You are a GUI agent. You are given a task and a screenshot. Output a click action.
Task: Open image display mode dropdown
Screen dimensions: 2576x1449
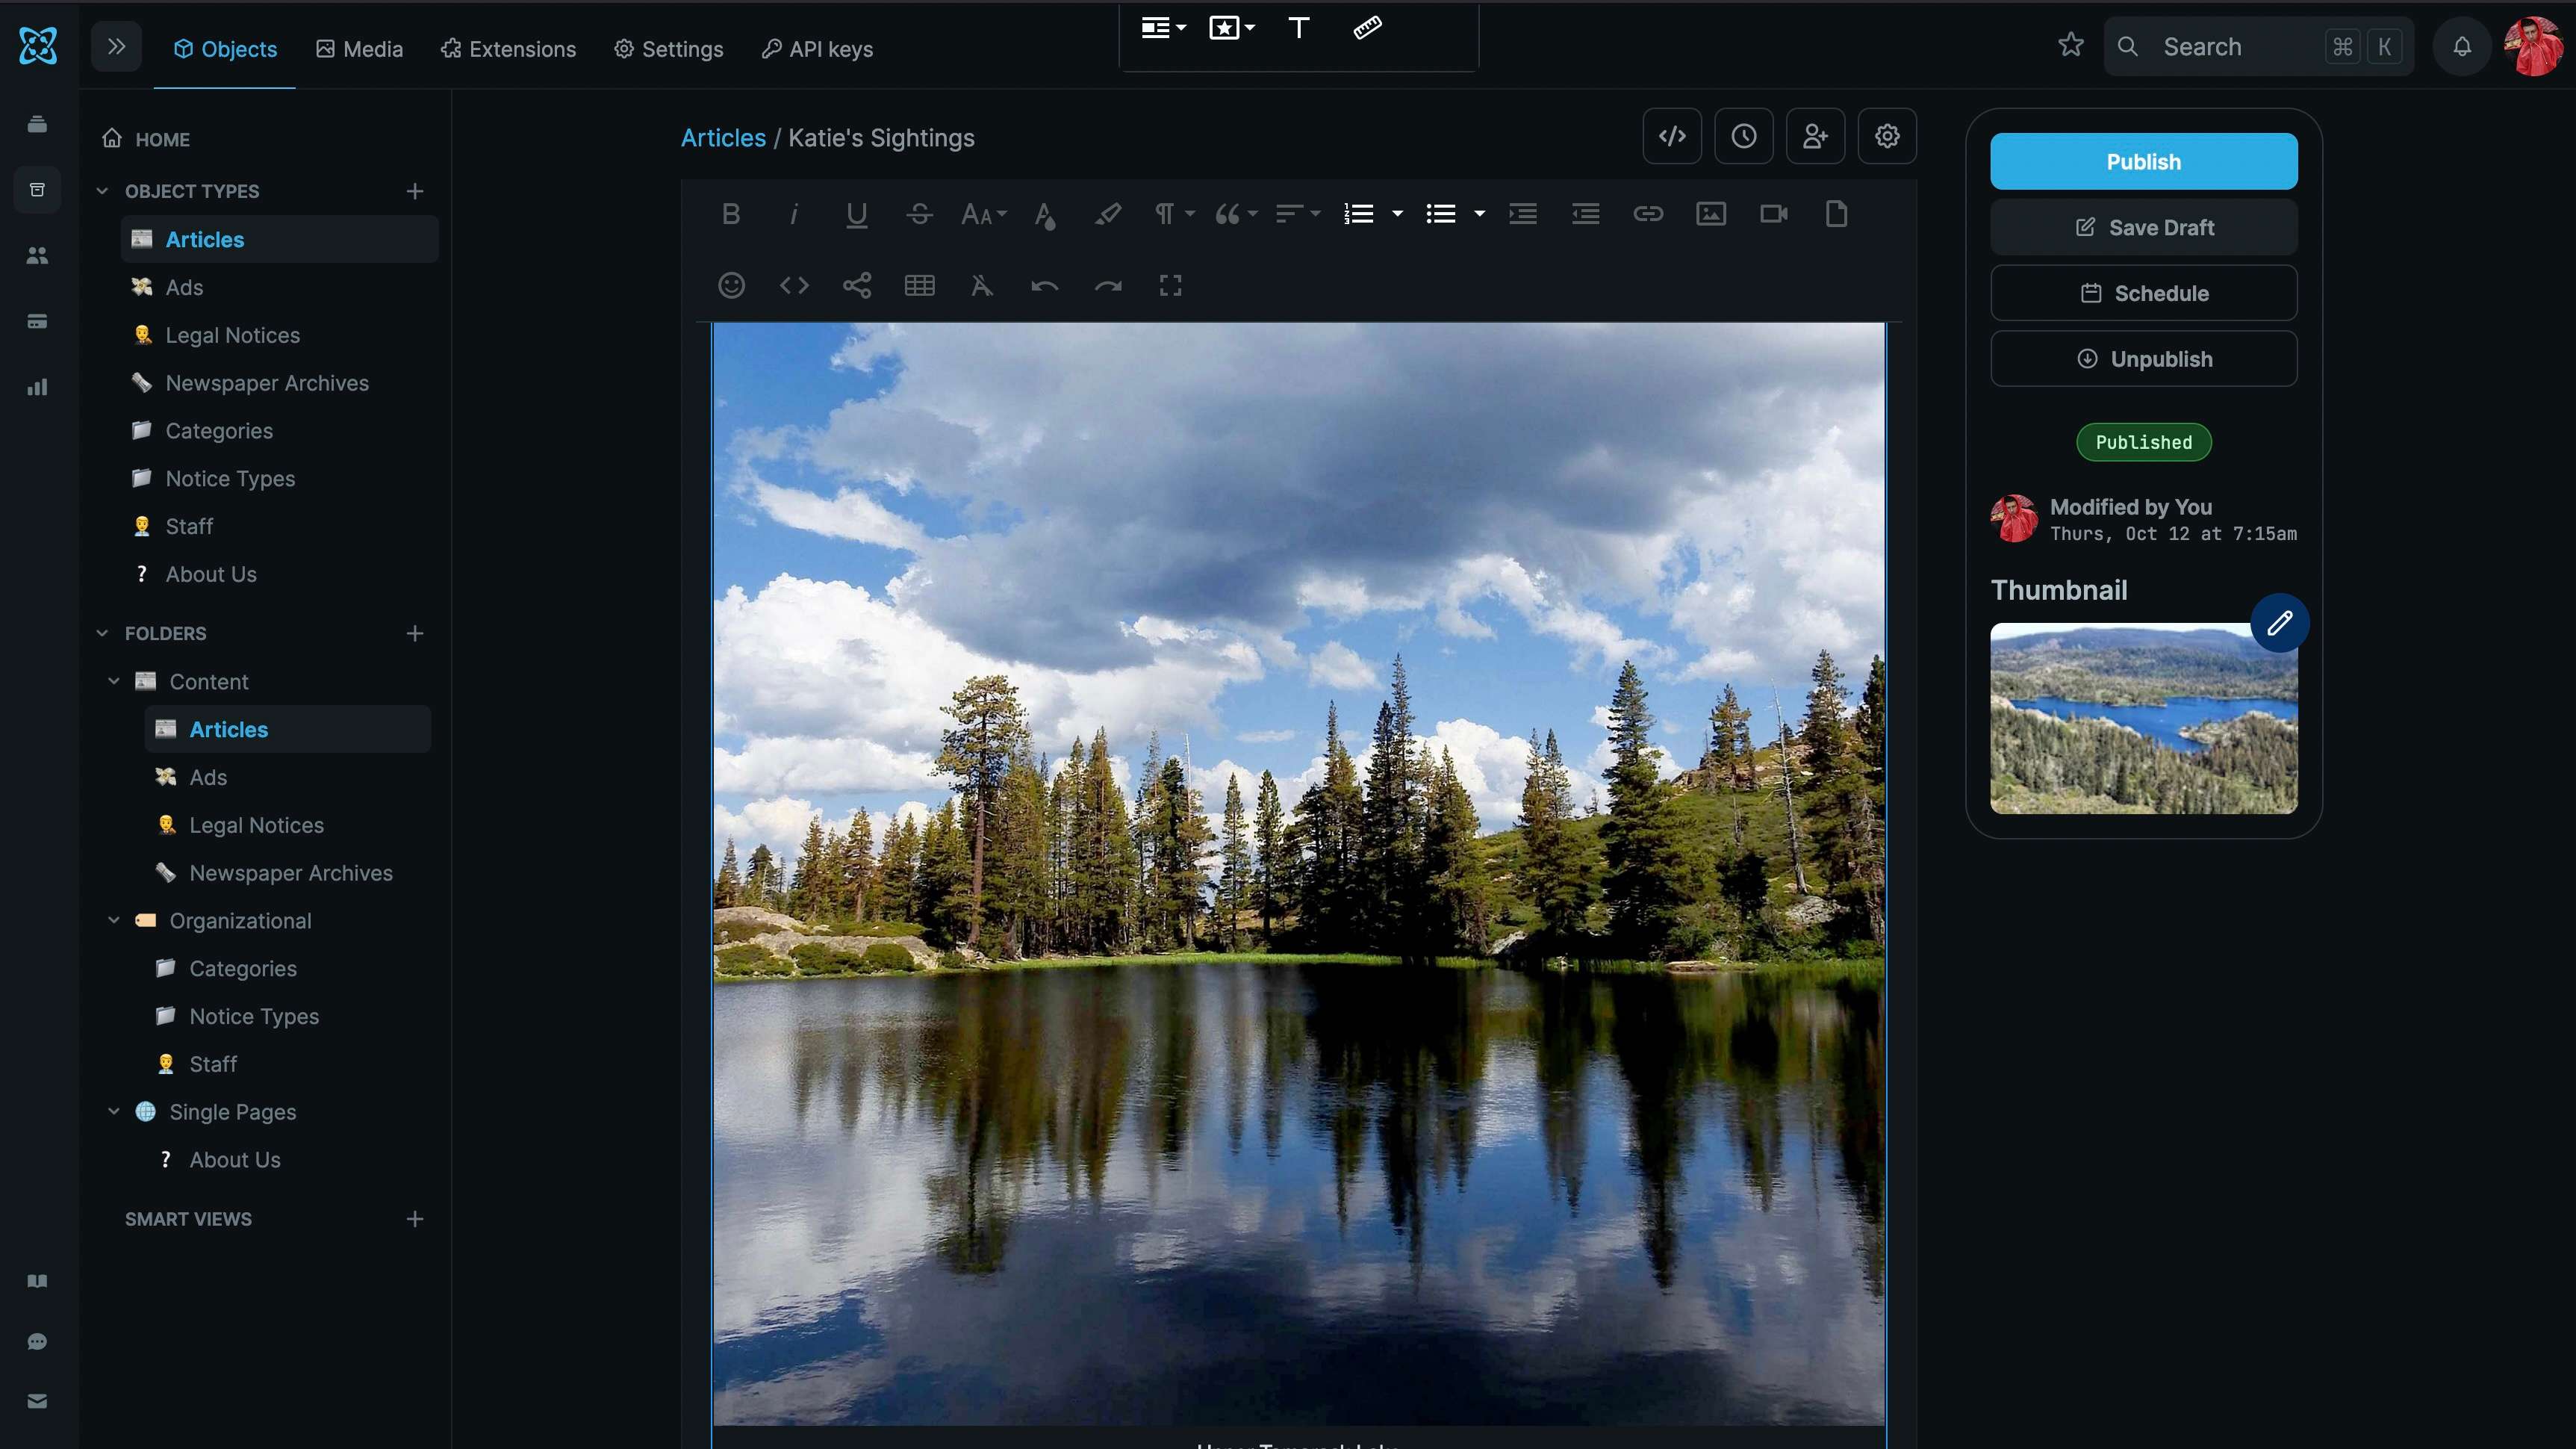pyautogui.click(x=1164, y=28)
